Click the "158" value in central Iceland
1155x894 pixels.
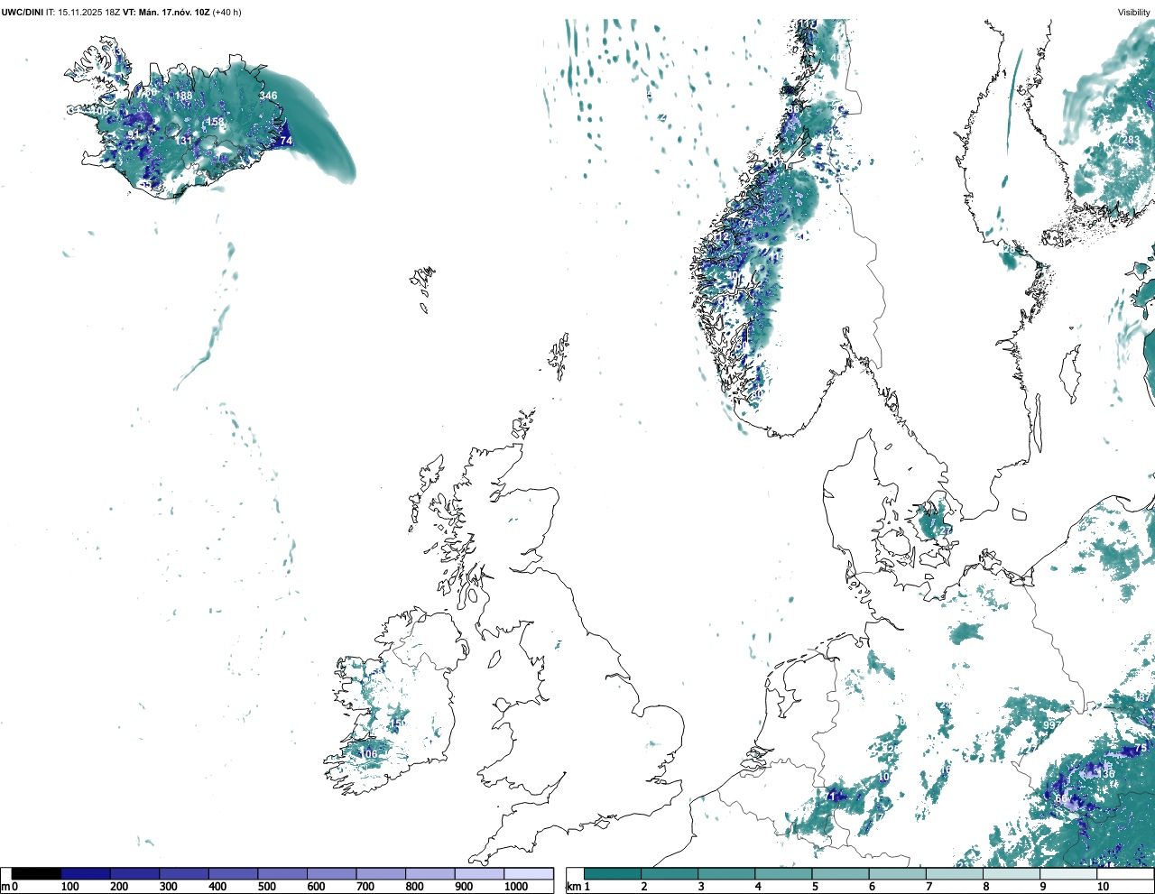coord(215,122)
